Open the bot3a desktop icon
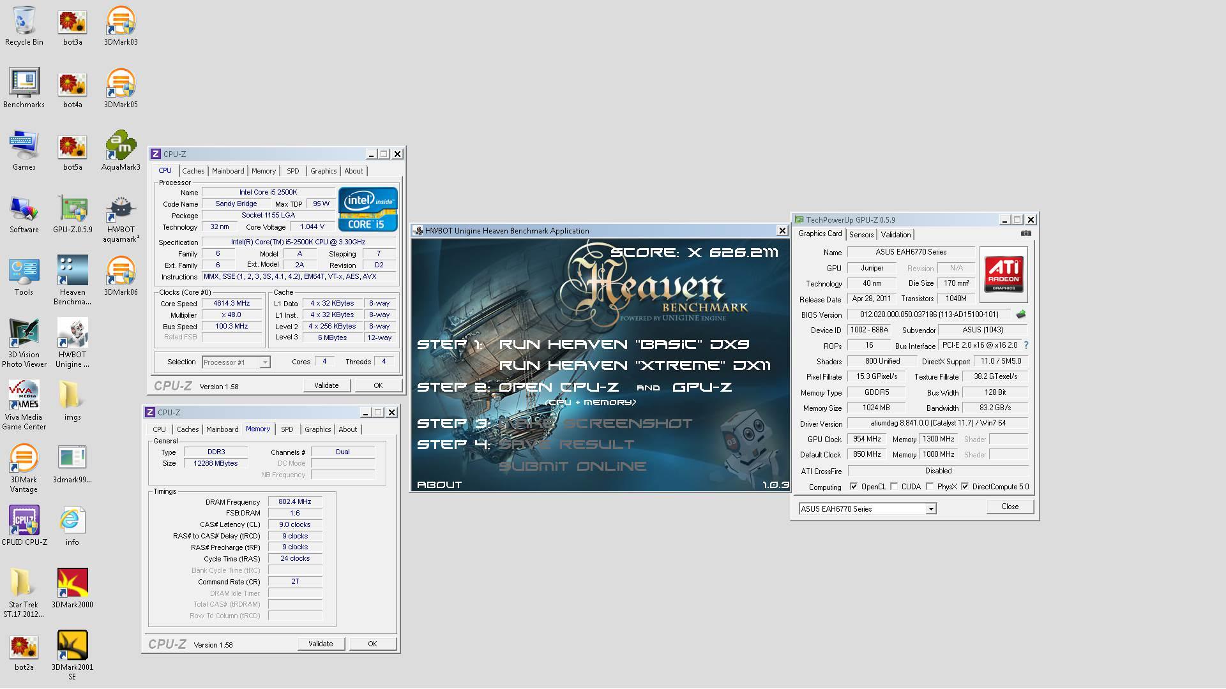Image resolution: width=1226 pixels, height=689 pixels. tap(72, 26)
